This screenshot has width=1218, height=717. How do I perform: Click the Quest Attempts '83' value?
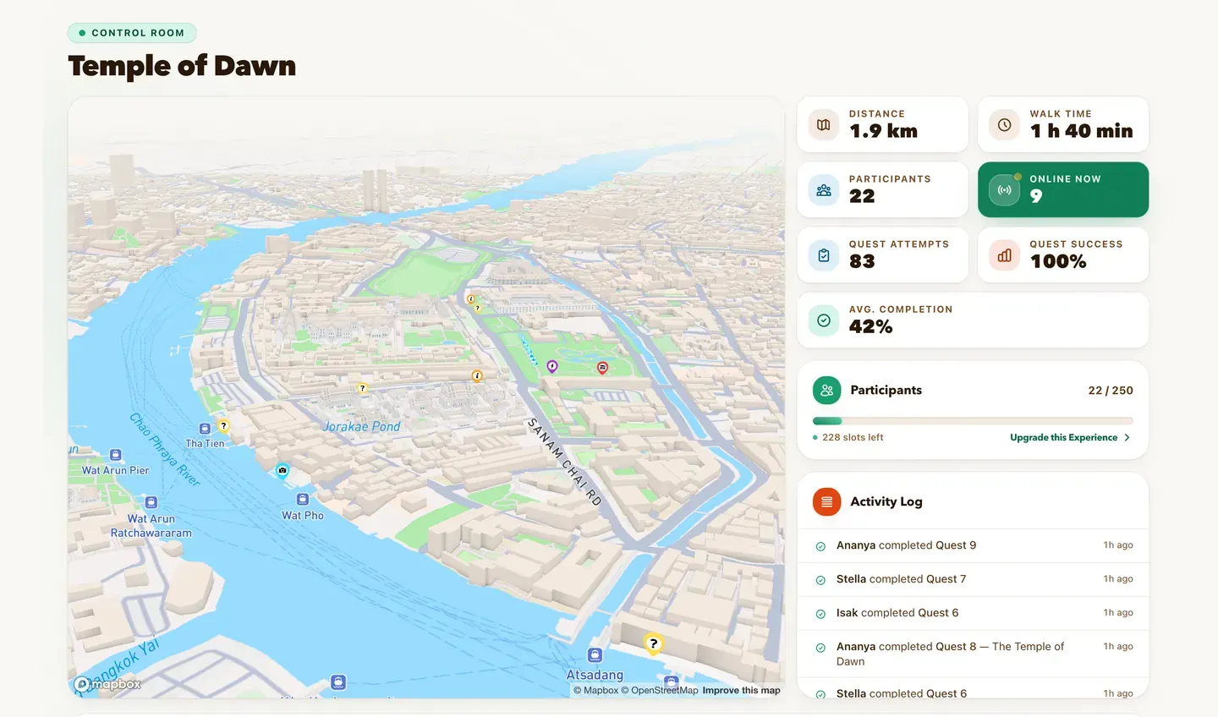(862, 262)
